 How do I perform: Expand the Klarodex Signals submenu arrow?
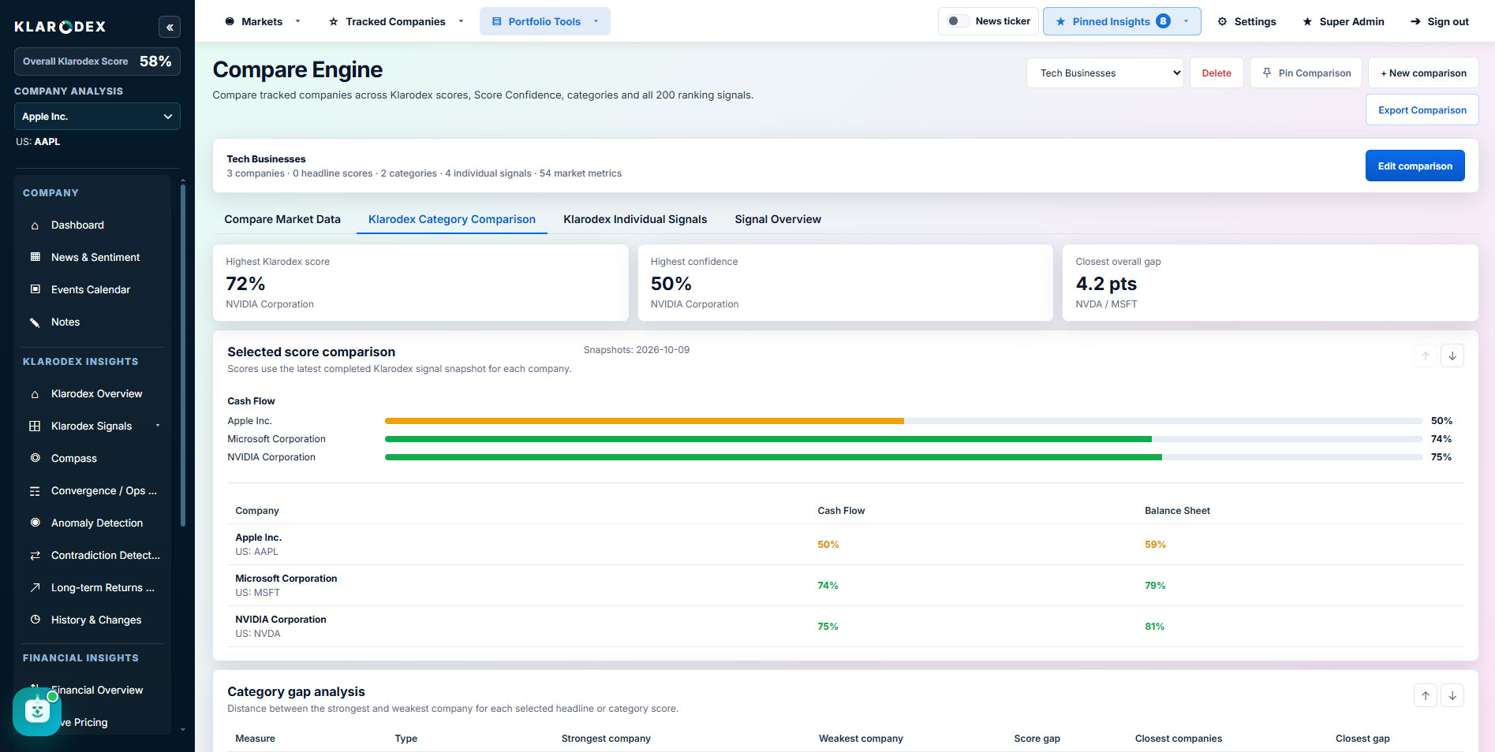(158, 426)
